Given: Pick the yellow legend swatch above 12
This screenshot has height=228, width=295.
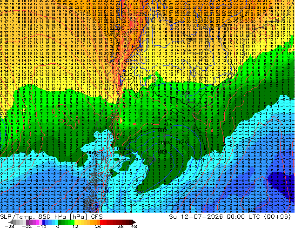Looking at the screenshot, I should click(76, 222).
